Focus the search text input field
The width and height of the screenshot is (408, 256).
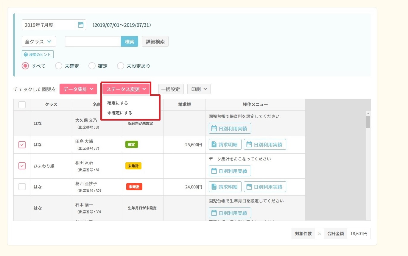click(93, 42)
